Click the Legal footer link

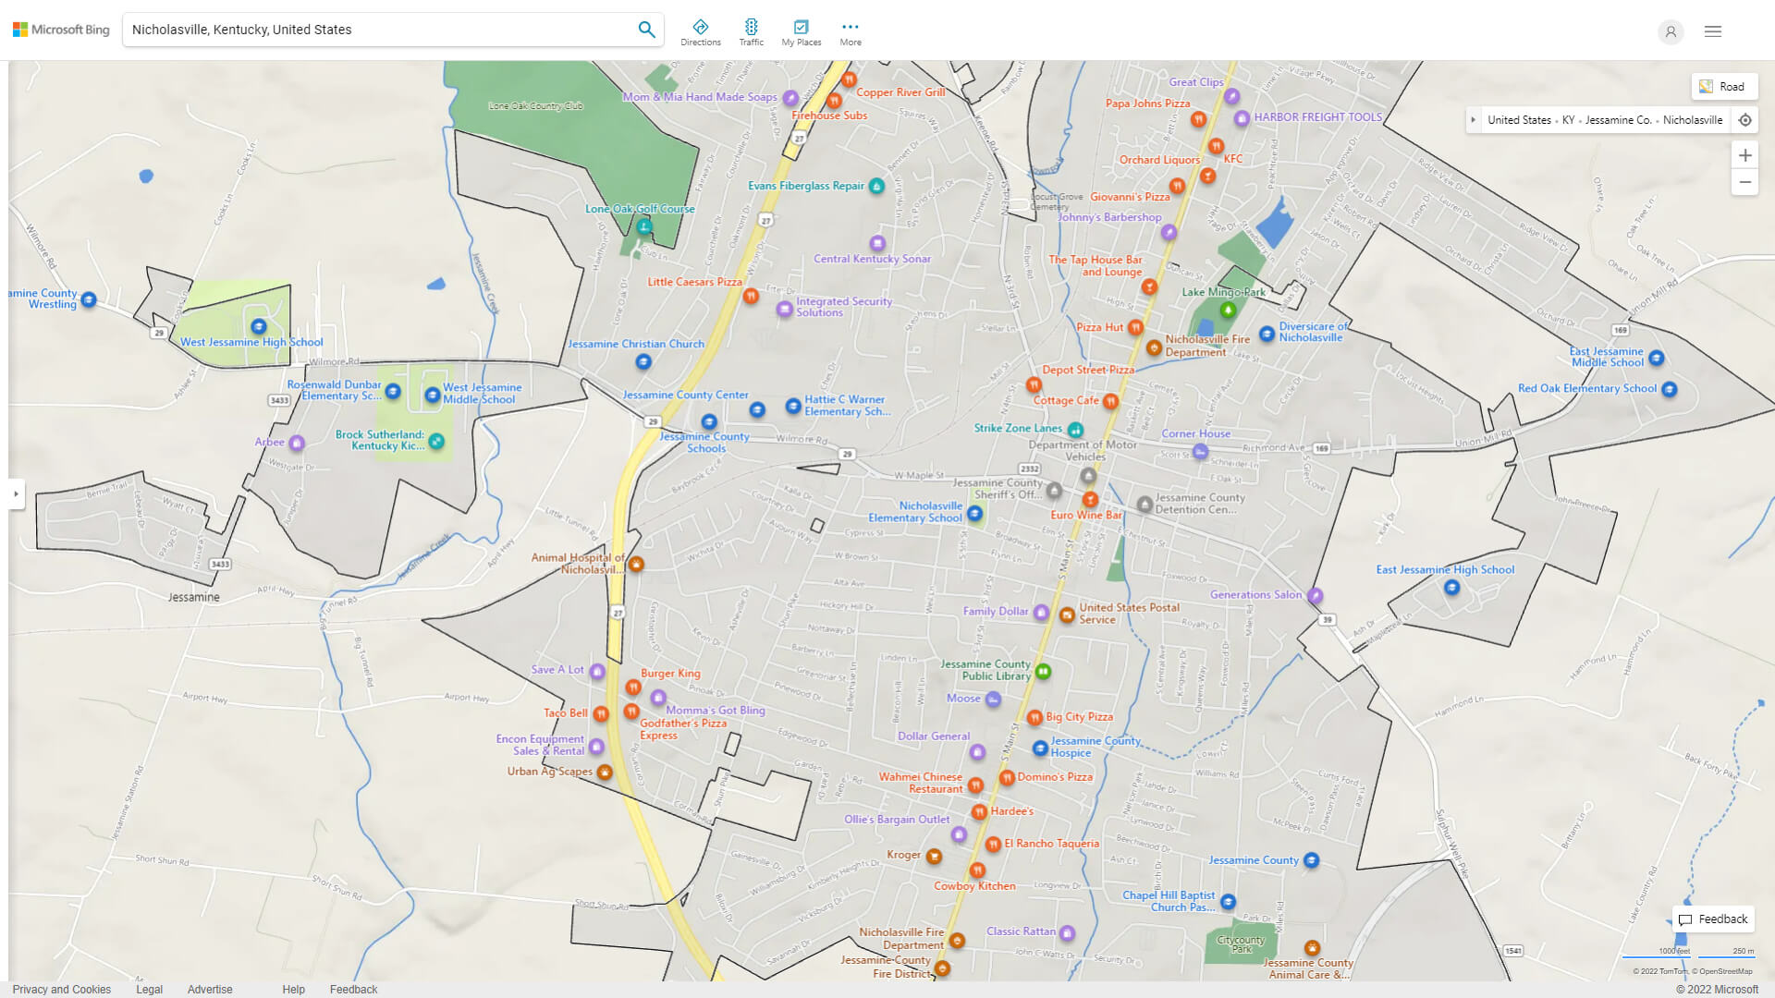pyautogui.click(x=149, y=989)
